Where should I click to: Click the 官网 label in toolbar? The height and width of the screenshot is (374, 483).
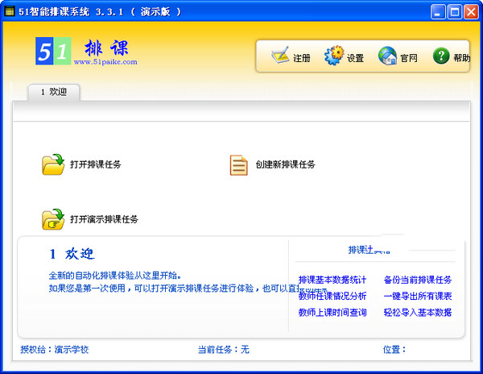coord(409,58)
